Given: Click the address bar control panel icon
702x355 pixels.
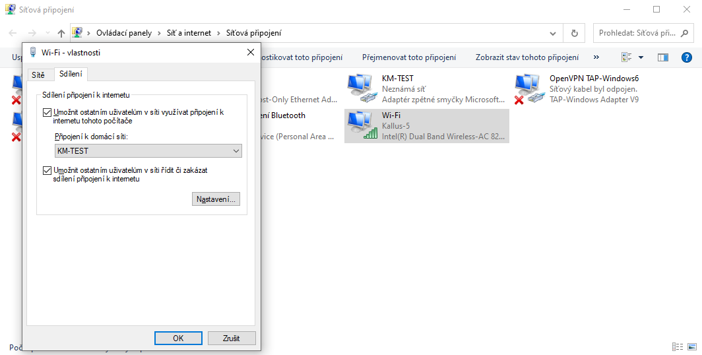Looking at the screenshot, I should pos(77,33).
